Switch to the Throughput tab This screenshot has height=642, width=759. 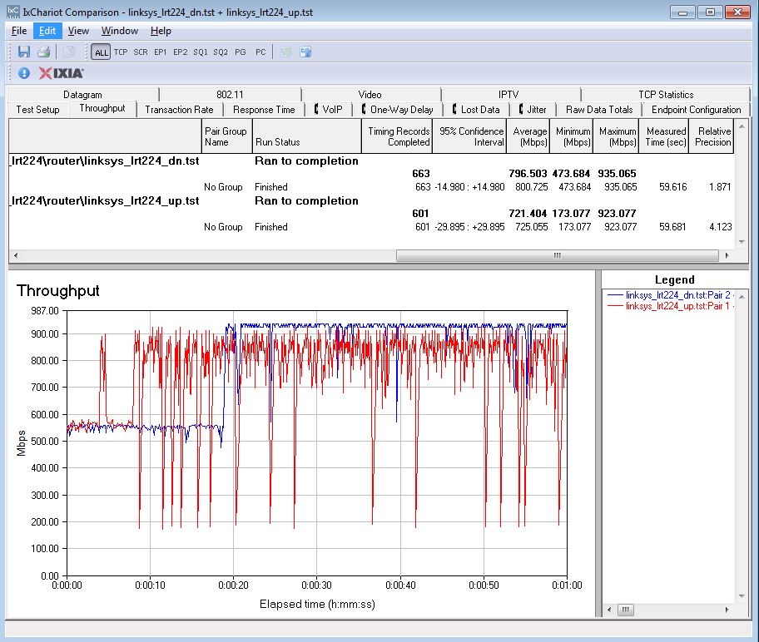pos(102,108)
